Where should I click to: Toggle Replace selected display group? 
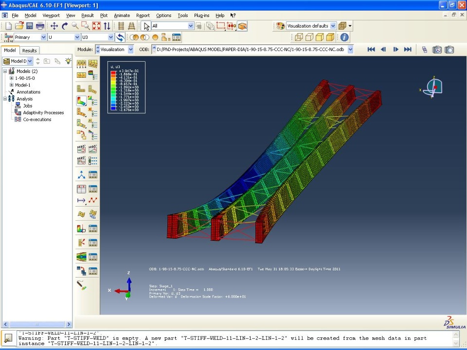point(134,37)
